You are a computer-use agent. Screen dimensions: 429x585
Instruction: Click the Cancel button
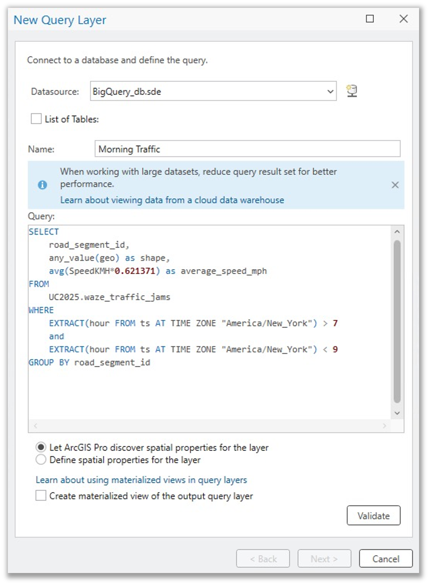click(x=385, y=558)
